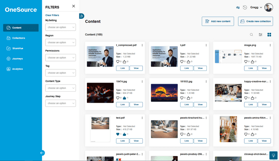Go to Journeys in the sidebar

coord(18,59)
